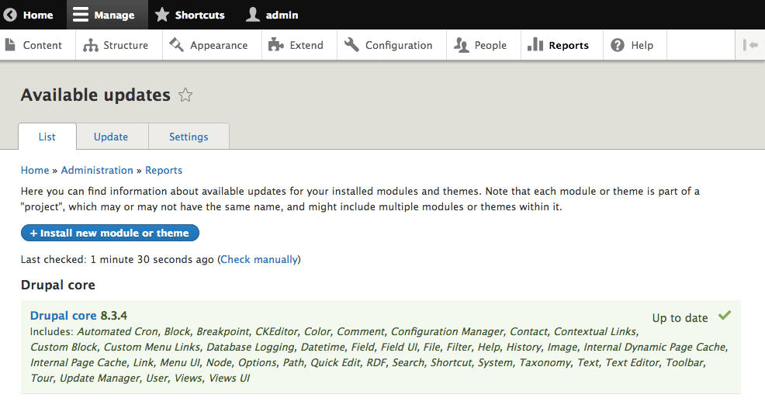Switch to the Update tab
This screenshot has height=405, width=765.
[x=111, y=137]
